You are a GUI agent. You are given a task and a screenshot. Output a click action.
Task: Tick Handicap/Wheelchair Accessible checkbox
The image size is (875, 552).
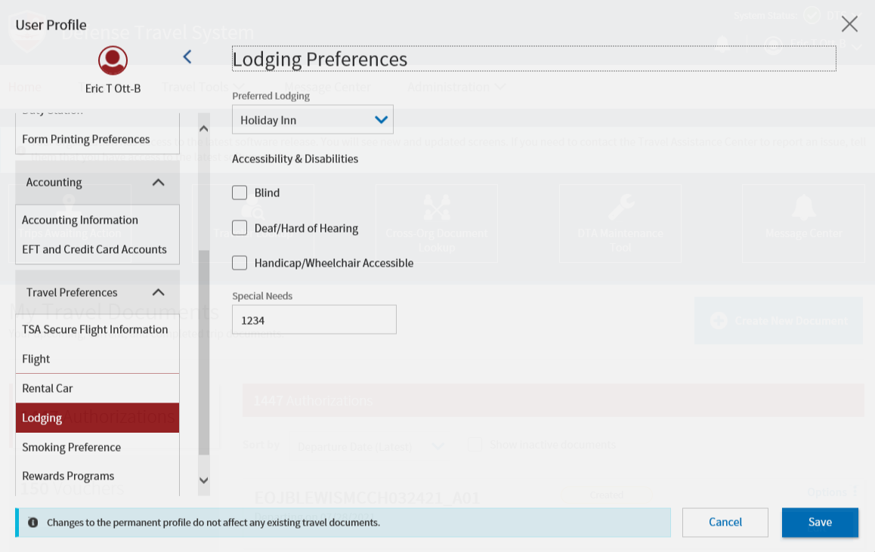click(x=240, y=263)
